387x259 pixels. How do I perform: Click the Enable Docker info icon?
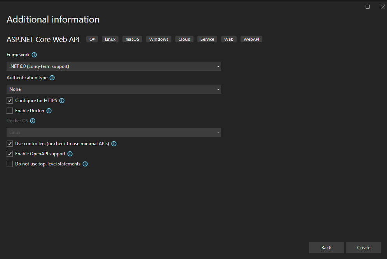pyautogui.click(x=49, y=111)
